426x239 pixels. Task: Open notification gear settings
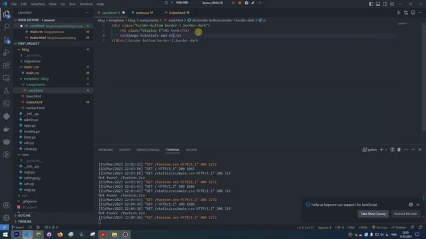(411, 204)
